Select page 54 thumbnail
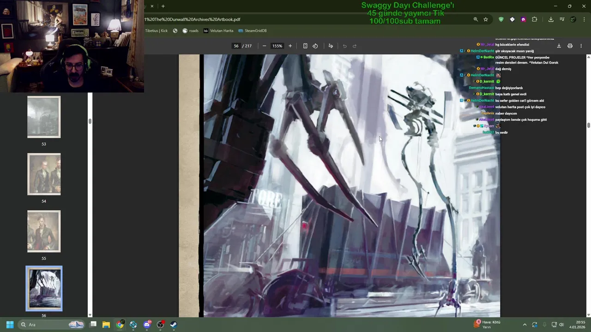The image size is (591, 332). pyautogui.click(x=44, y=174)
